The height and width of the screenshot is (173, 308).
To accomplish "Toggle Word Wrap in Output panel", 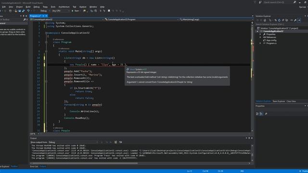I will pyautogui.click(x=120, y=142).
